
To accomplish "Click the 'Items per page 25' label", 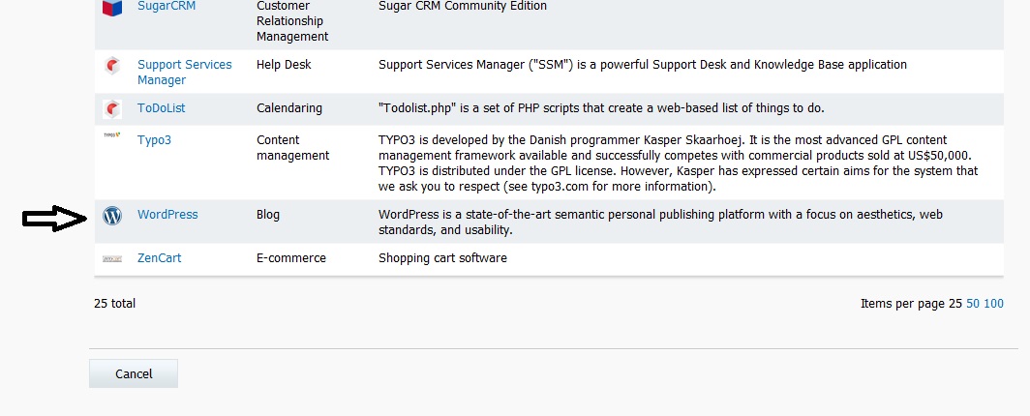I will point(911,304).
